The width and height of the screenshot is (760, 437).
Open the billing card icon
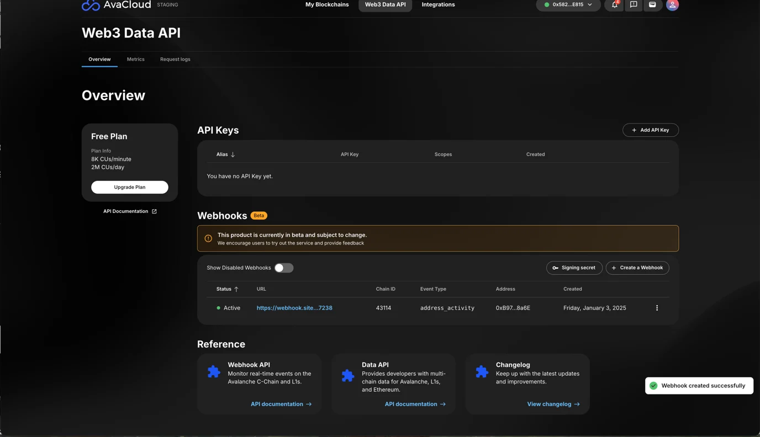tap(652, 5)
